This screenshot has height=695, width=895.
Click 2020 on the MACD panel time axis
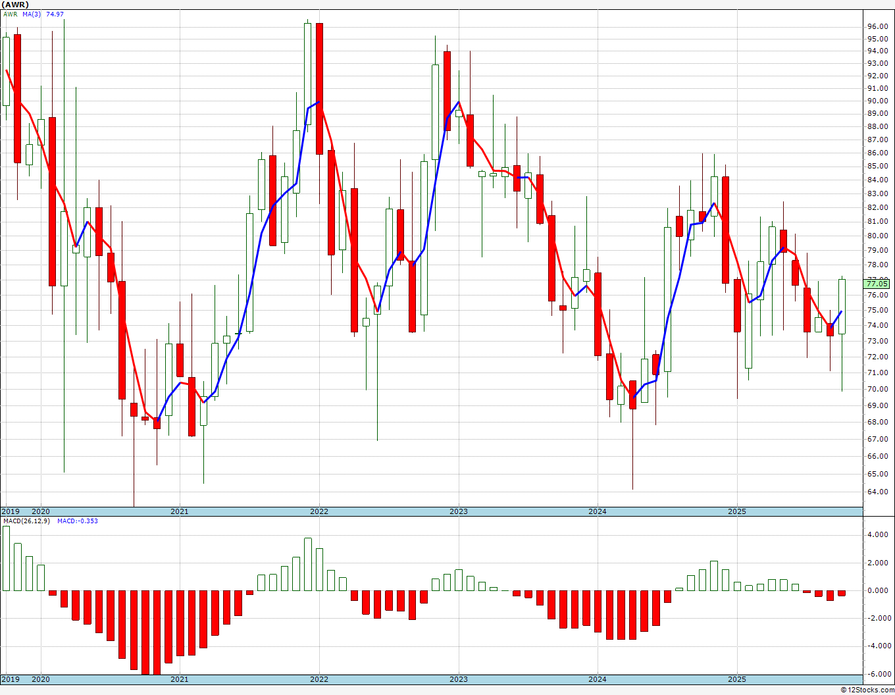(x=41, y=679)
